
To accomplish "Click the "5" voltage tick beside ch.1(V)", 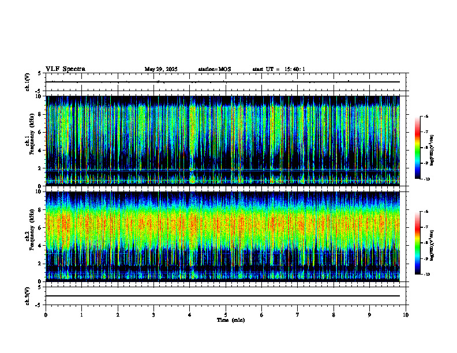I will (x=40, y=73).
